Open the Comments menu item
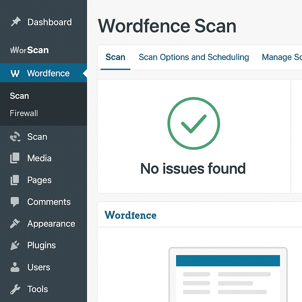Image resolution: width=302 pixels, height=302 pixels. pos(49,202)
